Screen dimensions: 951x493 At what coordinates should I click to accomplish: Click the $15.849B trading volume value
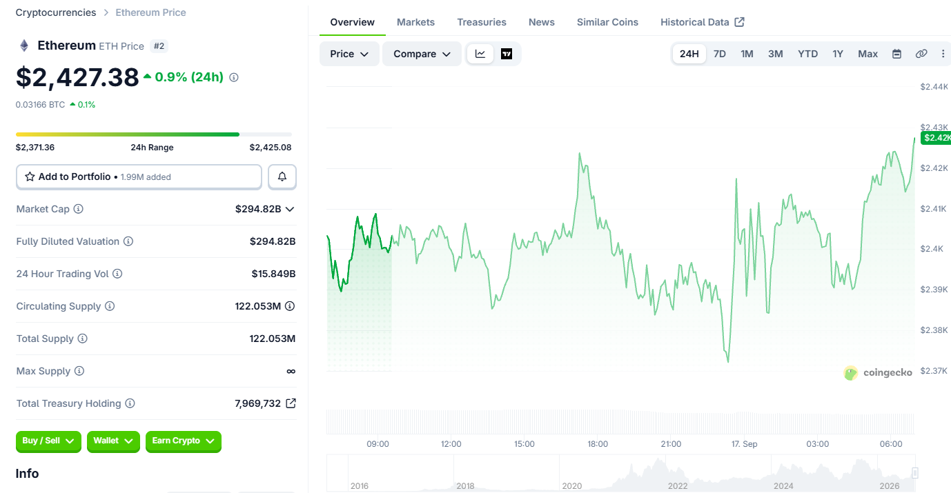[273, 274]
